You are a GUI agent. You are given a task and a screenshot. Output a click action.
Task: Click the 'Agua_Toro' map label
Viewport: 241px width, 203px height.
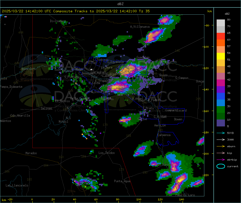(x=29, y=69)
